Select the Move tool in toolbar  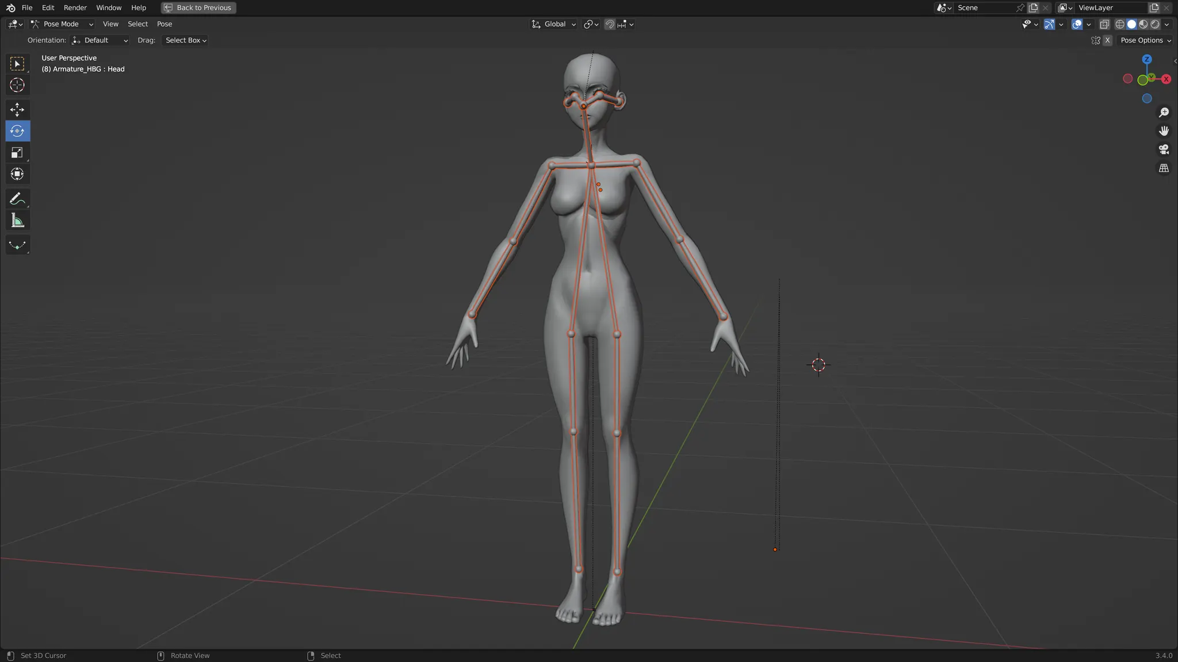pos(17,109)
